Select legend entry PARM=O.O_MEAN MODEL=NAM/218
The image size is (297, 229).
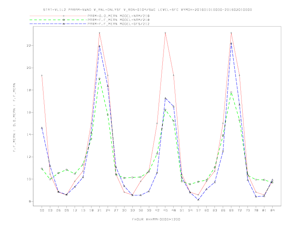[118, 16]
